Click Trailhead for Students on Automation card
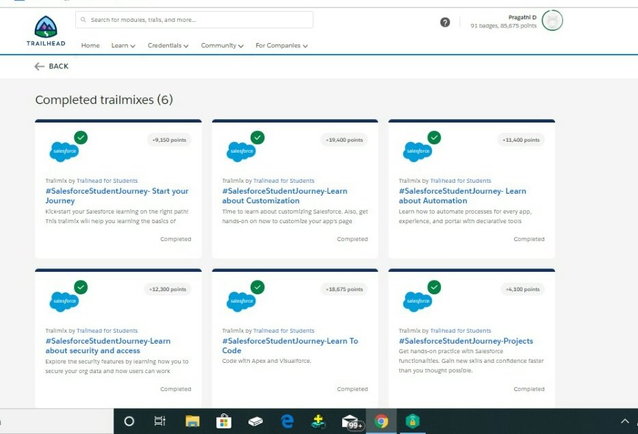Screen dimensions: 638x434 [461, 181]
